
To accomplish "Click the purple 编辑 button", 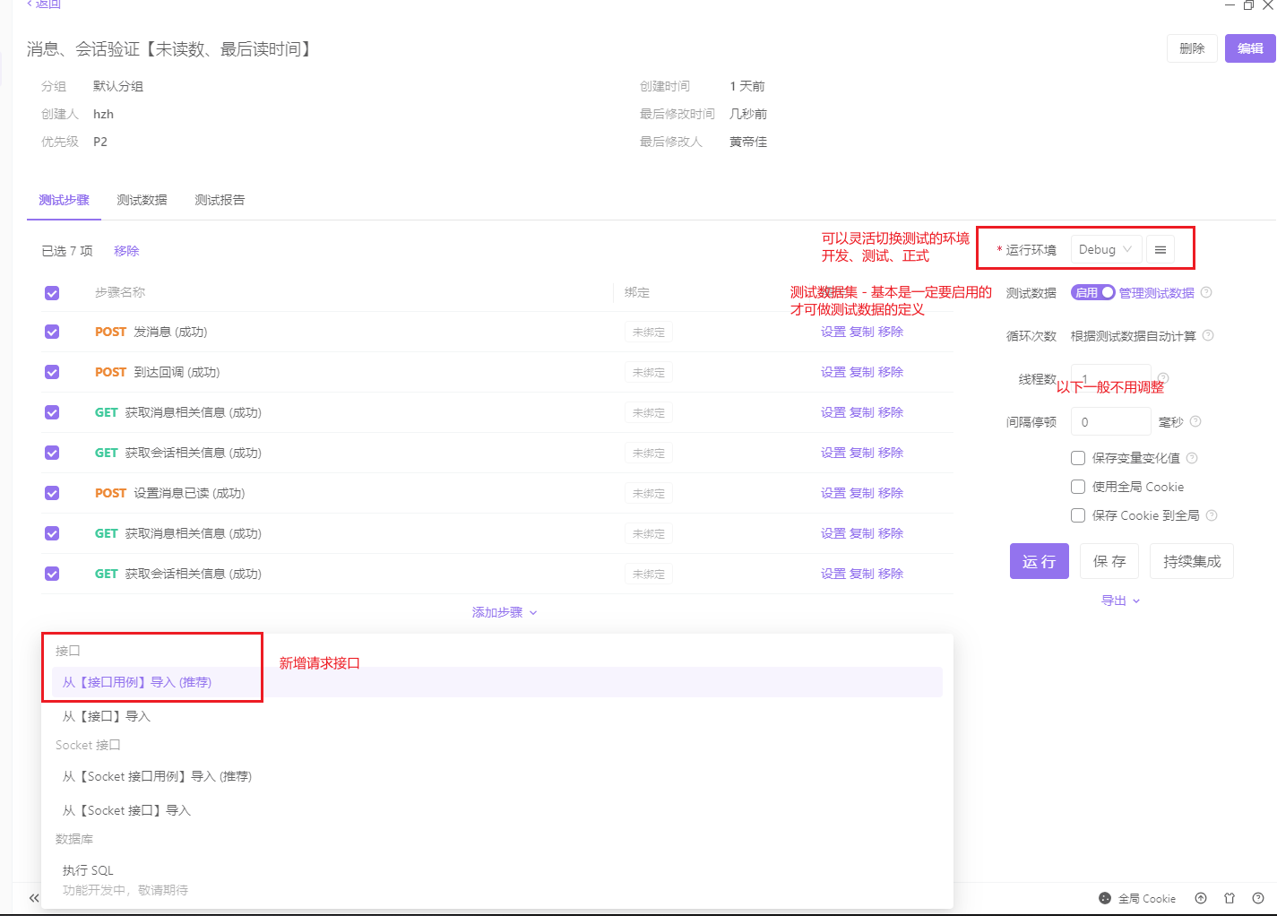I will [x=1250, y=48].
